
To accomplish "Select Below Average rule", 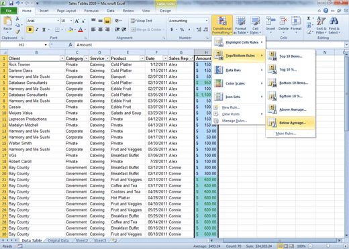I will pyautogui.click(x=291, y=123).
